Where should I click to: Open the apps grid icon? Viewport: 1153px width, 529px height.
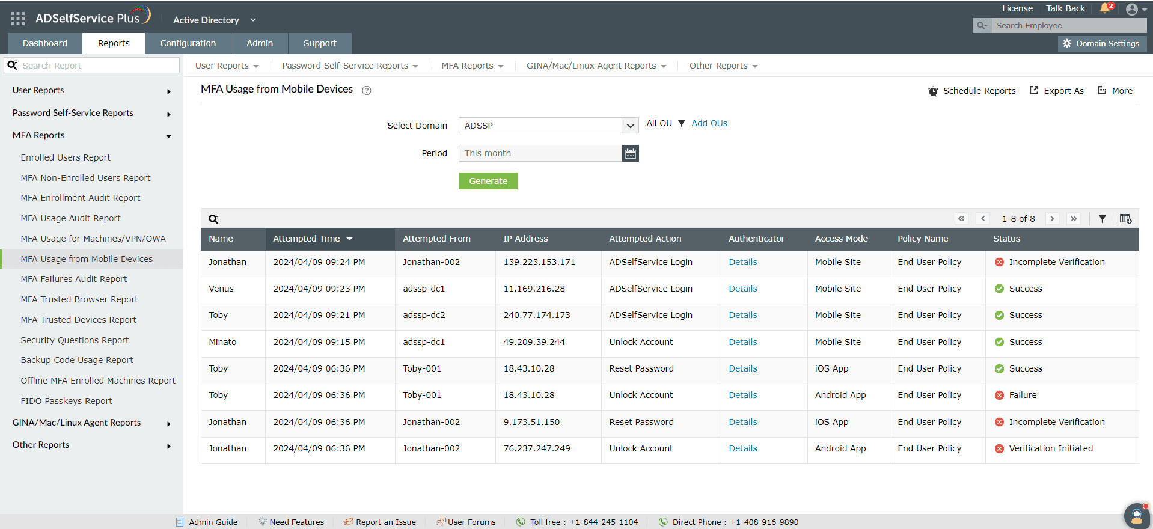click(x=18, y=19)
